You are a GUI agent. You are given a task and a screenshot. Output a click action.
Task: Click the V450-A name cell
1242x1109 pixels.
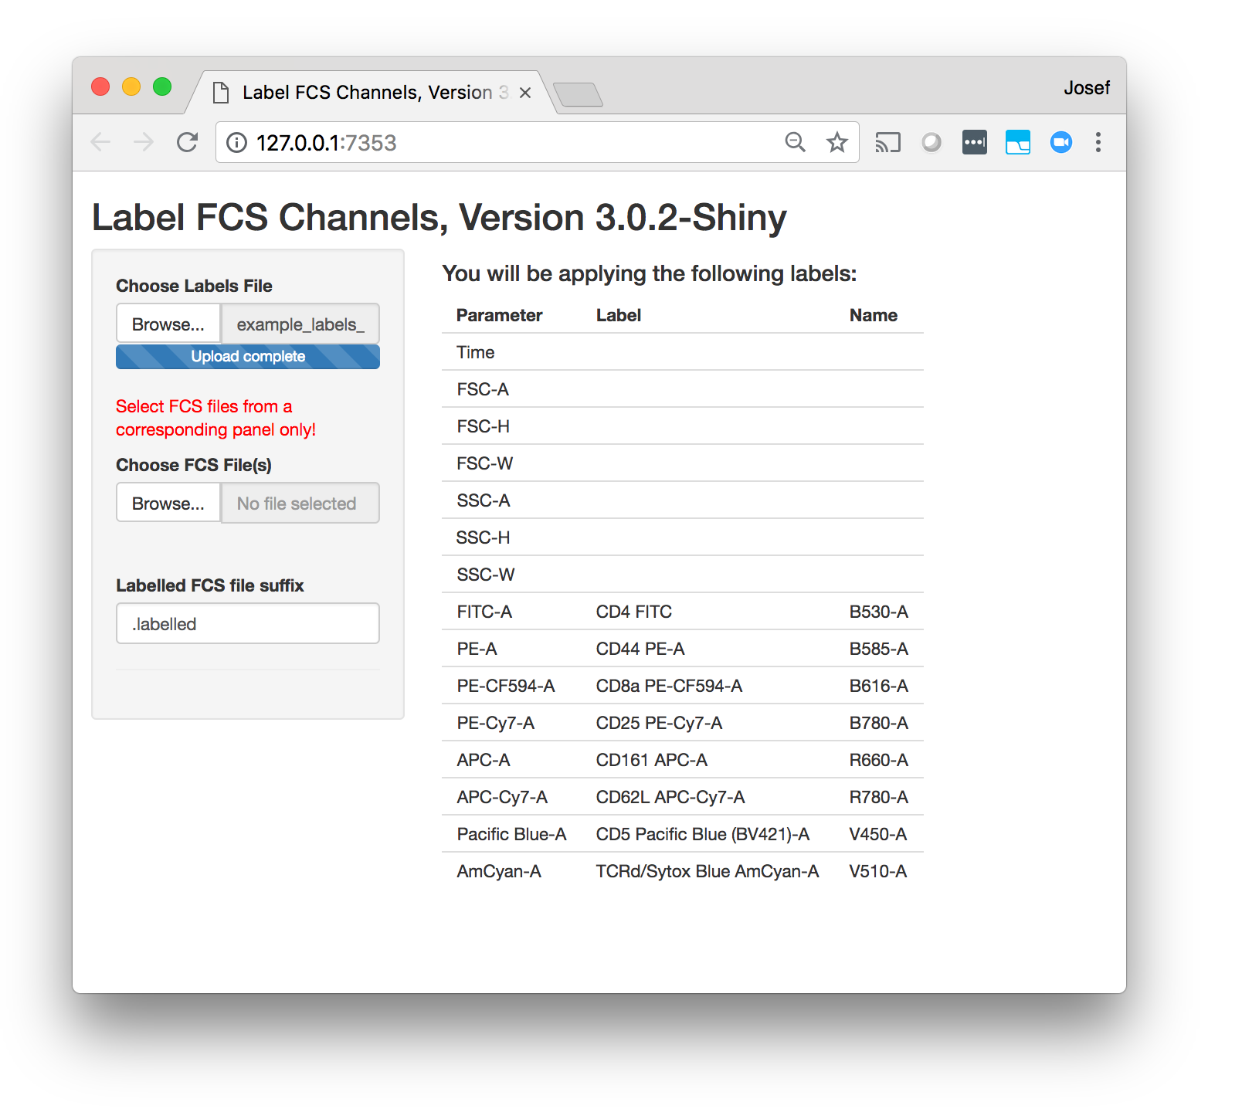878,834
